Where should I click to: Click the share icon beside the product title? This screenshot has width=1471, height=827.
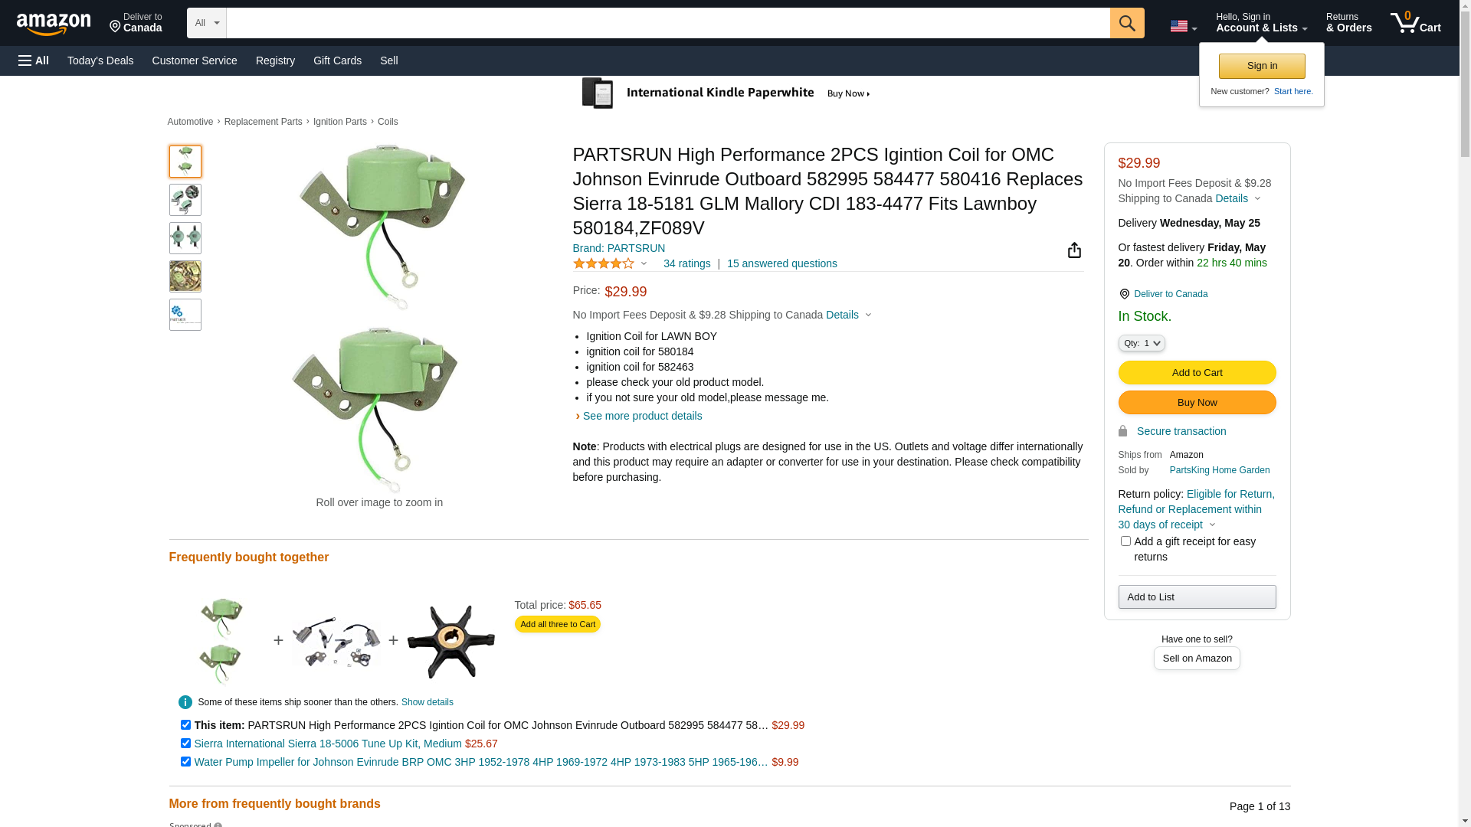(x=1074, y=250)
